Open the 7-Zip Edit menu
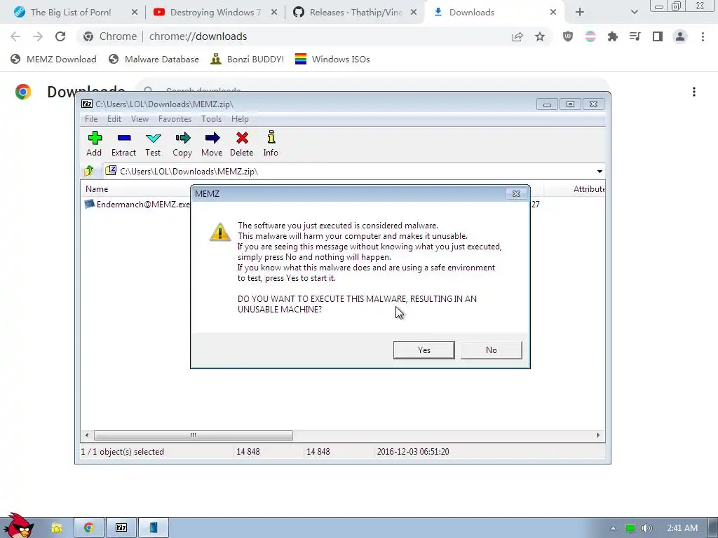Viewport: 718px width, 538px height. [114, 119]
